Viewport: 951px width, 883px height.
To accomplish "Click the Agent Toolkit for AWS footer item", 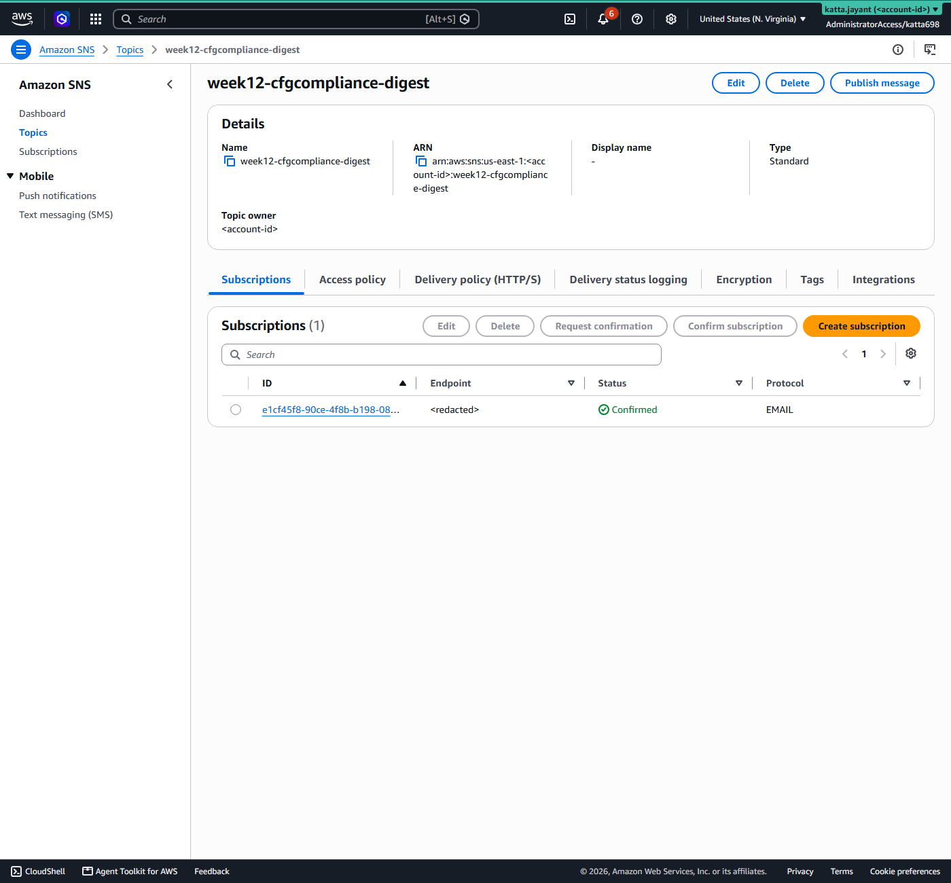I will (x=130, y=871).
